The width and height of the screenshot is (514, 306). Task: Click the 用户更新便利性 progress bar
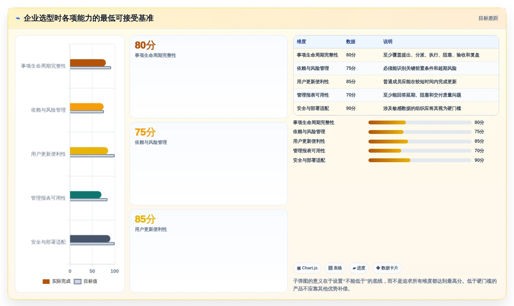[x=420, y=142]
